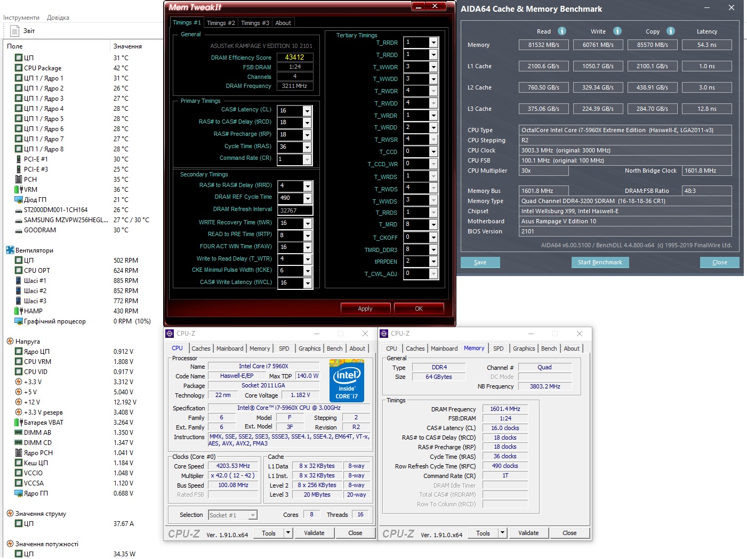Click the report icon next to Звіт

coord(14,31)
